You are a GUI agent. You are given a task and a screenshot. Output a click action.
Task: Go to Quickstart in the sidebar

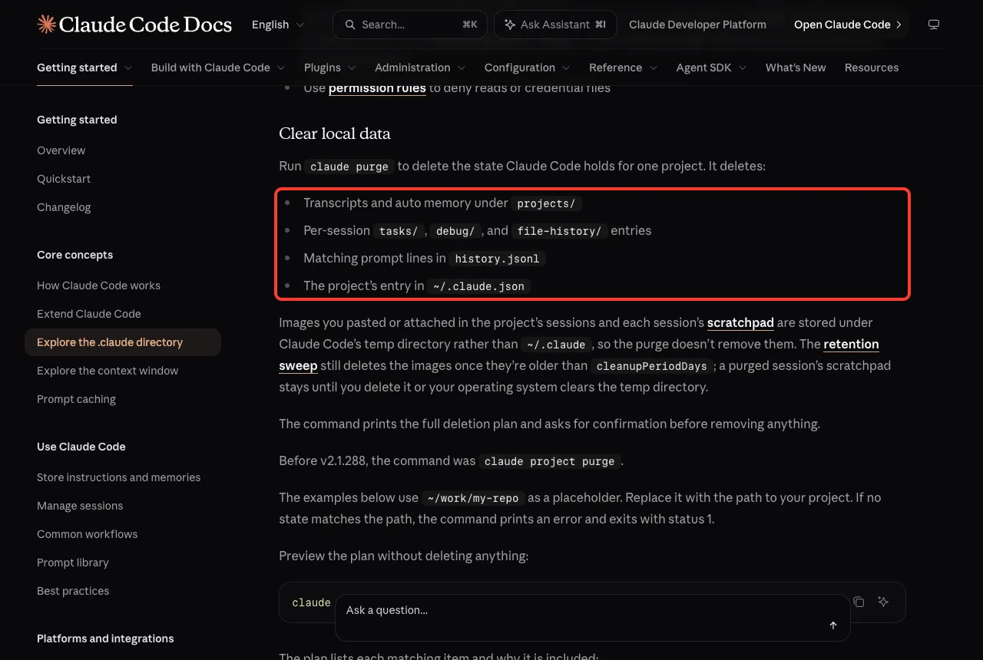click(64, 179)
